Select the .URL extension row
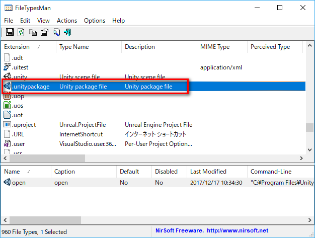315x238 pixels. click(153, 134)
